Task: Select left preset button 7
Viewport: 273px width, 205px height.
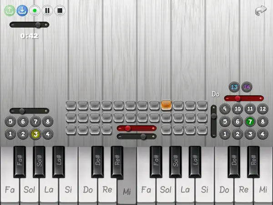Action: pyautogui.click(x=35, y=121)
